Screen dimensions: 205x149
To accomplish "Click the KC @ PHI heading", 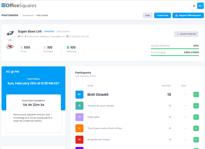I will pyautogui.click(x=13, y=72).
